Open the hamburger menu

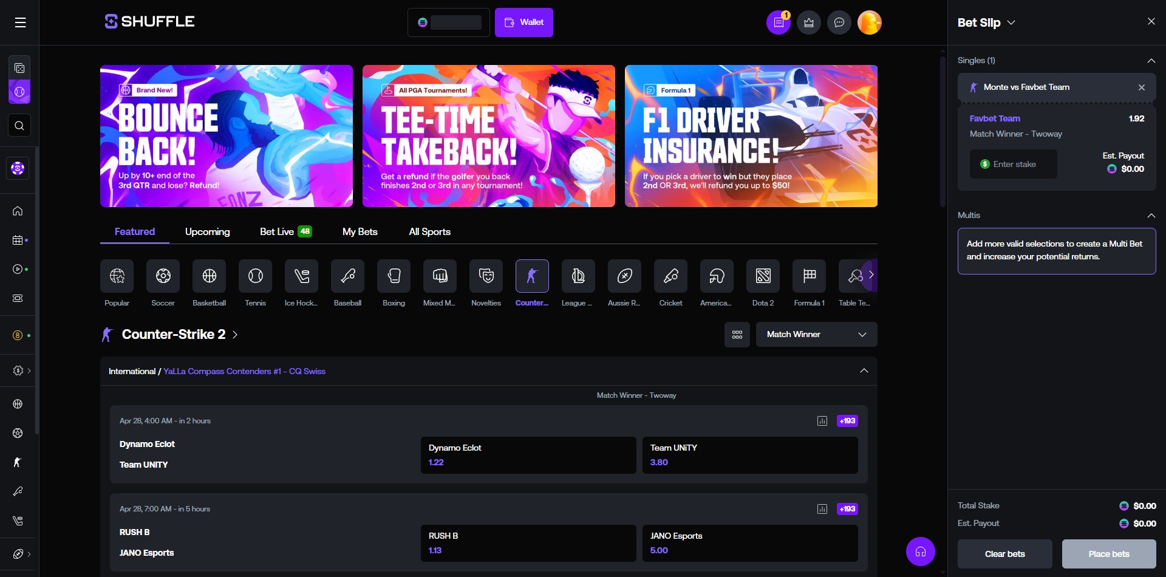(20, 22)
